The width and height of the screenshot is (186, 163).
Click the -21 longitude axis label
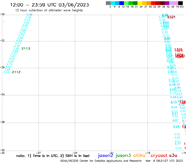click(x=111, y=153)
